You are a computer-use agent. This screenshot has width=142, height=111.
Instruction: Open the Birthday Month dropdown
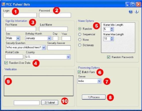(x=49, y=38)
